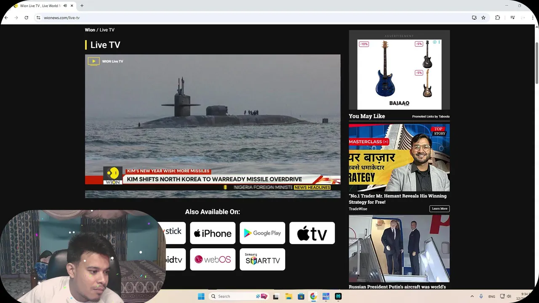Open the Russian President Putin's aircraft headline
The height and width of the screenshot is (303, 539).
tap(397, 287)
